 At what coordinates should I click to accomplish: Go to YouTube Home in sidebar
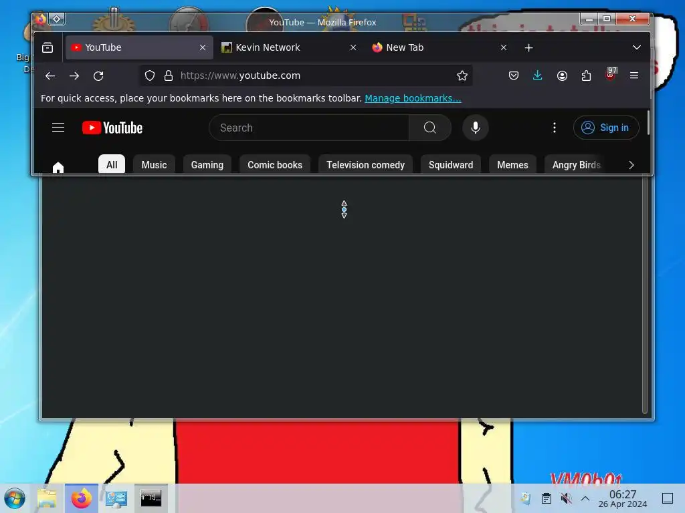point(58,168)
